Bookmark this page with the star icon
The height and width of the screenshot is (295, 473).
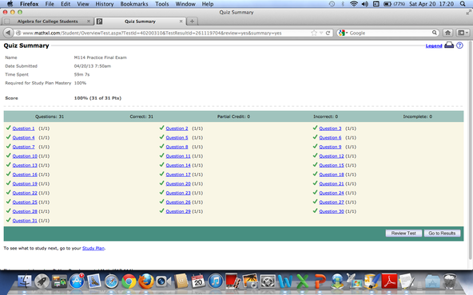314,33
